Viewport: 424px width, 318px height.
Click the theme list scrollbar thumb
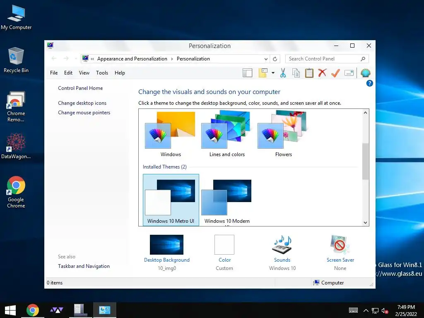pyautogui.click(x=365, y=161)
